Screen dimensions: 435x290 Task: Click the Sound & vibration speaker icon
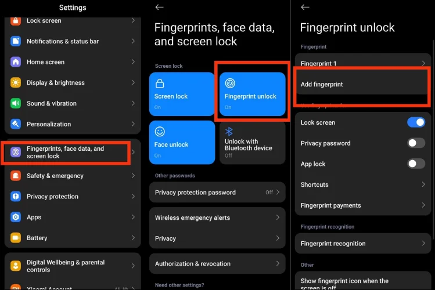16,103
